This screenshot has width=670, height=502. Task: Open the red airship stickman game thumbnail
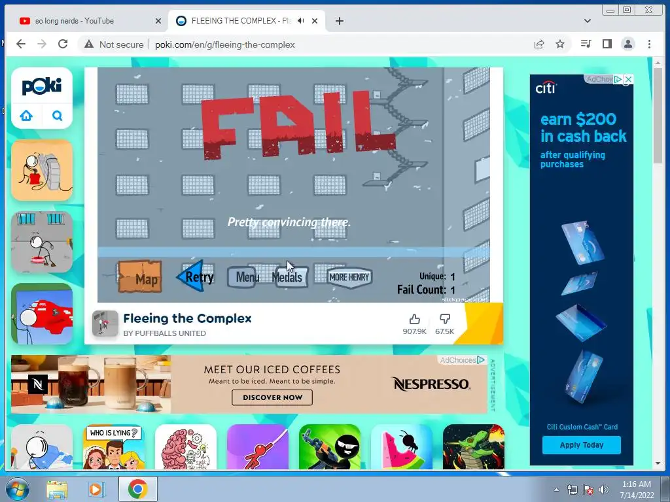pyautogui.click(x=42, y=314)
